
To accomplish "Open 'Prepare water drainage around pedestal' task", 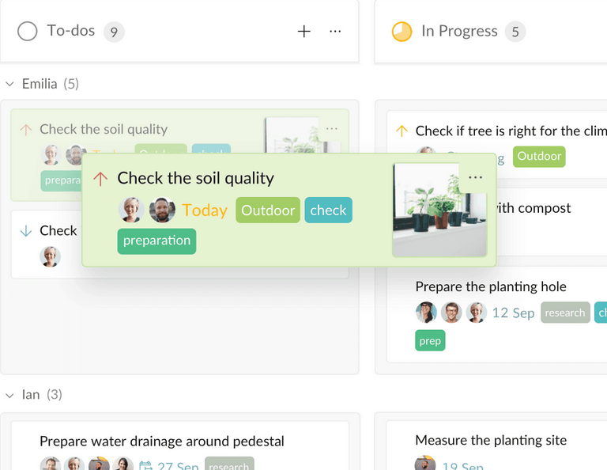I will [x=162, y=441].
